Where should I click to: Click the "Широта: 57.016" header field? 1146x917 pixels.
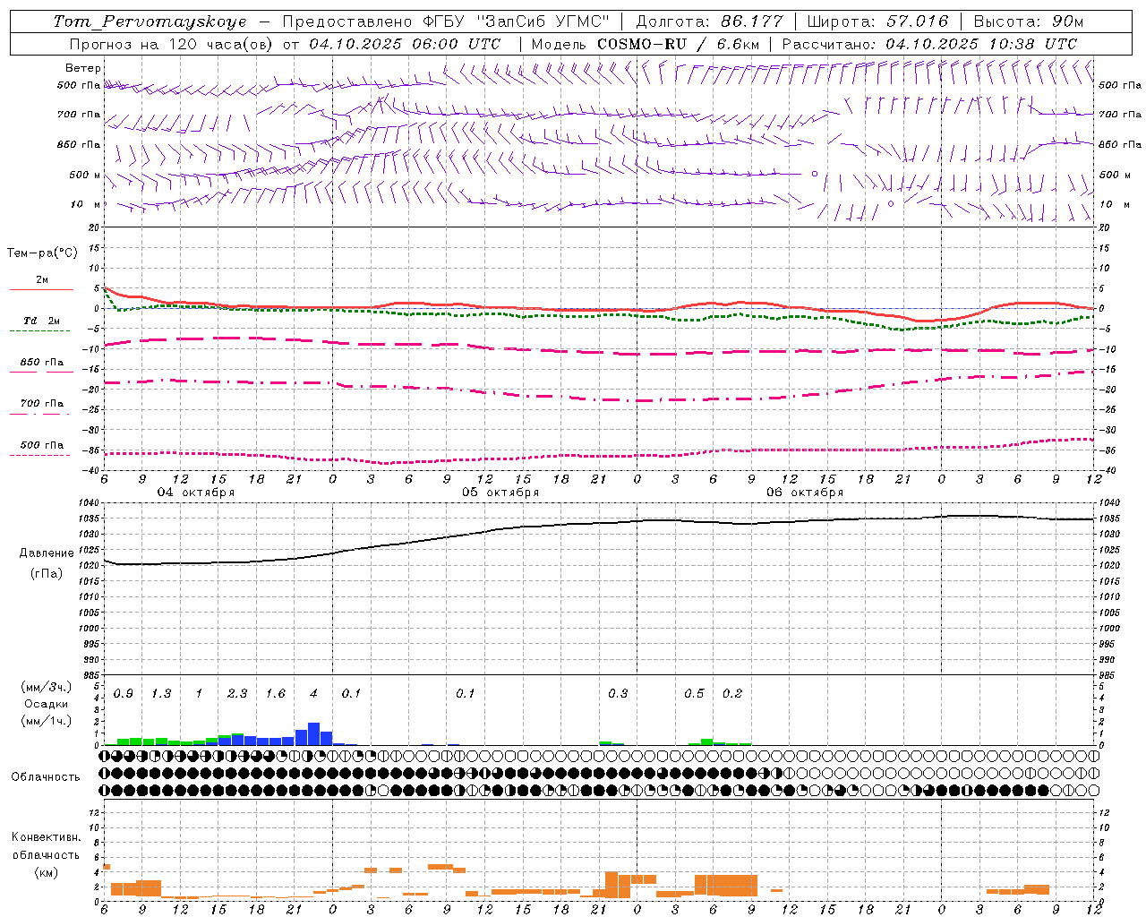(877, 21)
